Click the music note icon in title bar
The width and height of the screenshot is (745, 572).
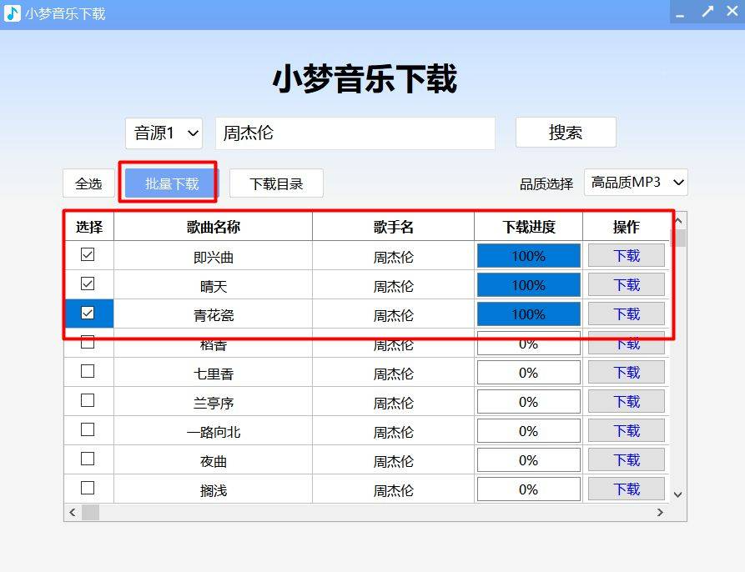click(12, 13)
